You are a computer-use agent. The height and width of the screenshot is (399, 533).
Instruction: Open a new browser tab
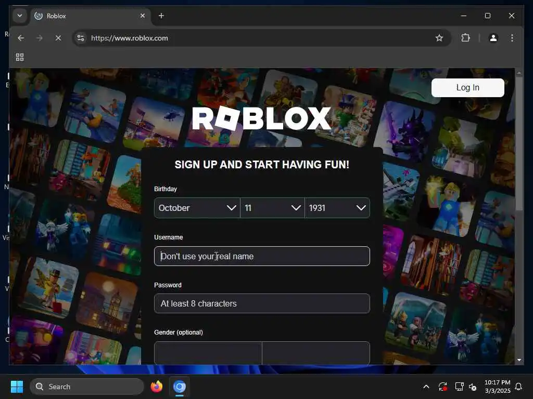(161, 16)
